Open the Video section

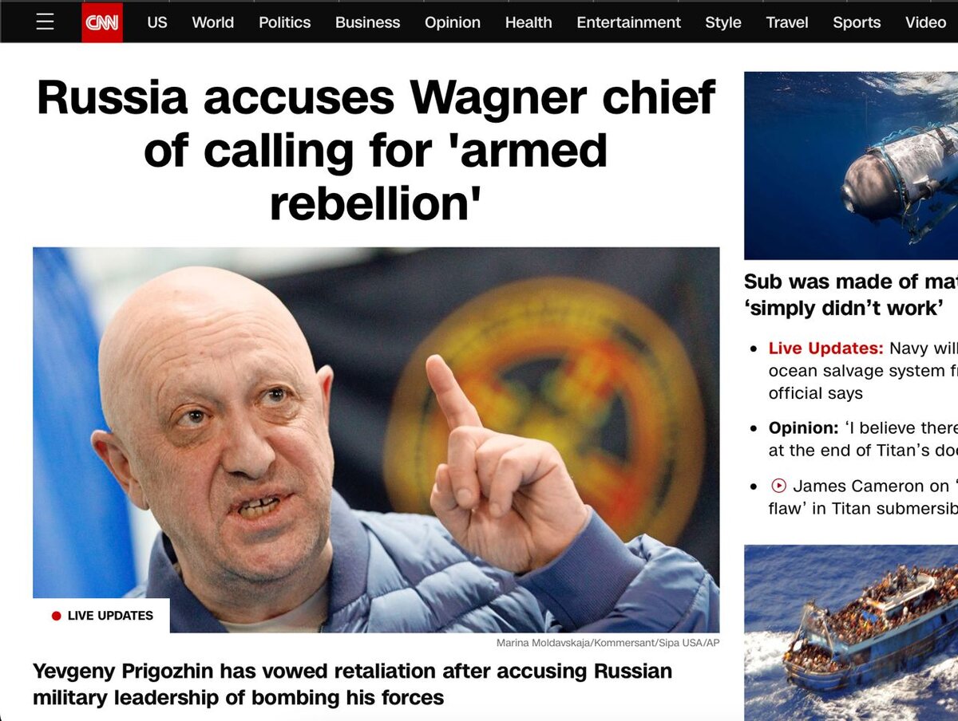tap(926, 22)
